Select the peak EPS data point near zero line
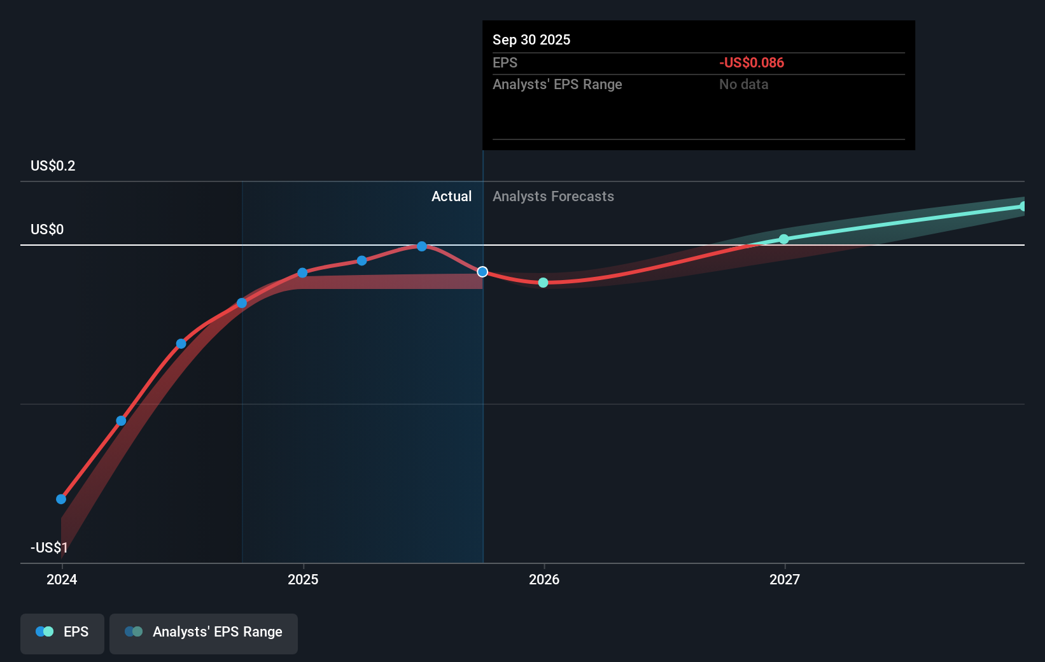Viewport: 1045px width, 662px height. 421,246
